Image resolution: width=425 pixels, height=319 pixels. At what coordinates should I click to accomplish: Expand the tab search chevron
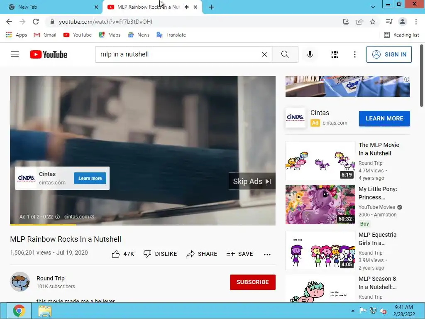click(373, 7)
